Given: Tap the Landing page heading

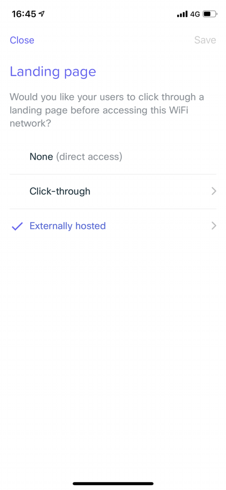Looking at the screenshot, I should tap(53, 72).
